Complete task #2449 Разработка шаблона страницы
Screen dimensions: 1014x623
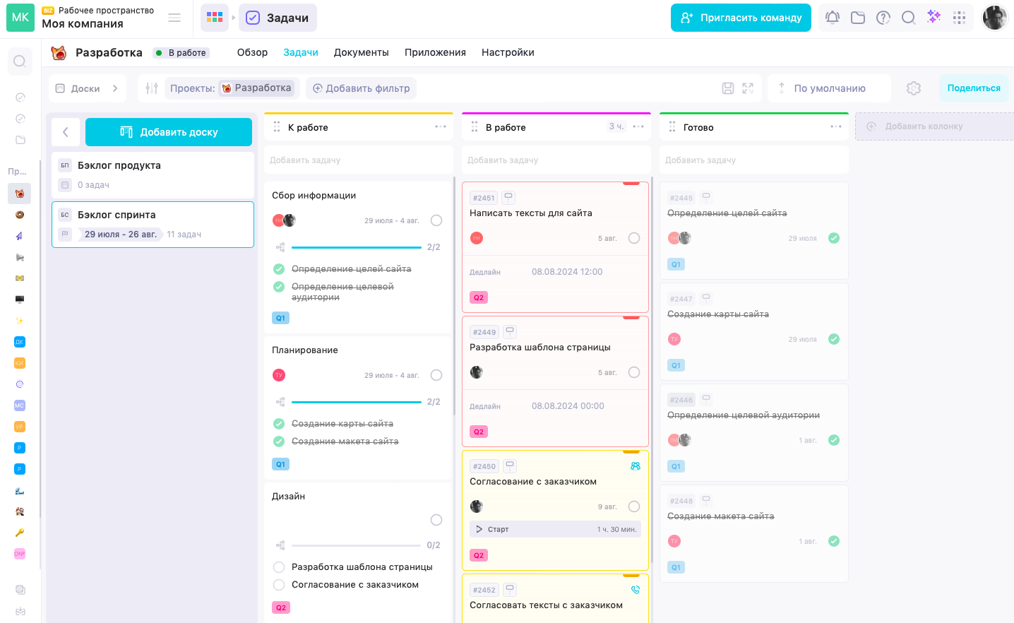point(634,372)
